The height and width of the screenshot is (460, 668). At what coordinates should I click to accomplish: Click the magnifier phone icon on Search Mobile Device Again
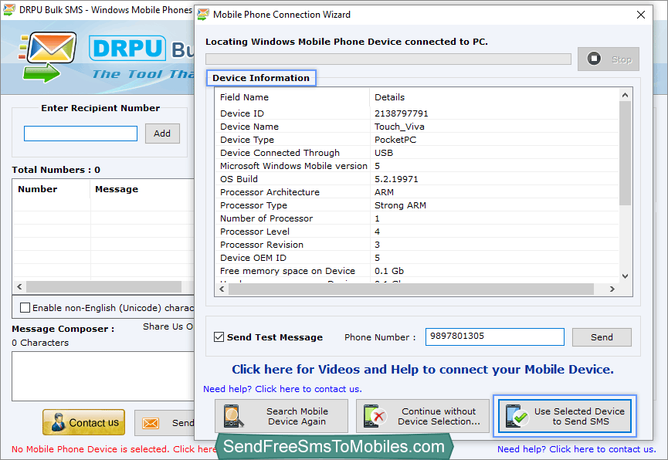(233, 416)
